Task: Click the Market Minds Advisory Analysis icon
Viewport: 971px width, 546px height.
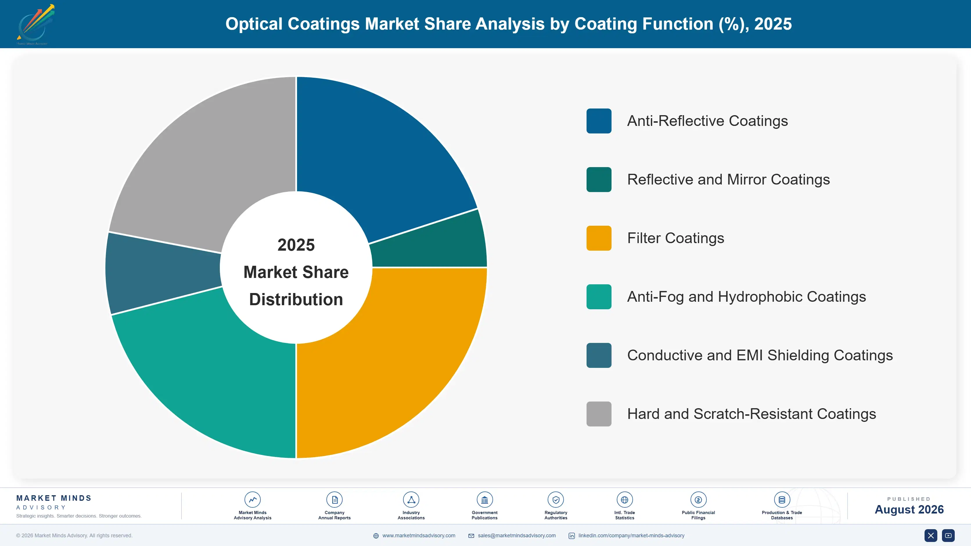Action: (x=253, y=500)
